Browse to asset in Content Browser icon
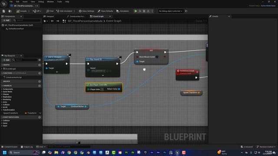Screen dimensions: 278x156 [10, 11]
